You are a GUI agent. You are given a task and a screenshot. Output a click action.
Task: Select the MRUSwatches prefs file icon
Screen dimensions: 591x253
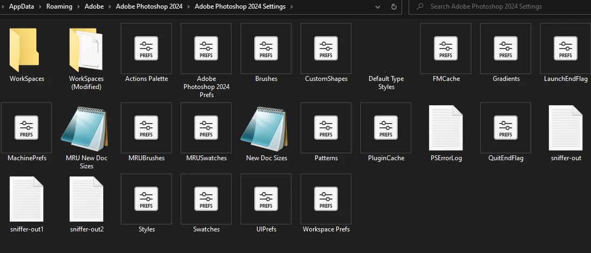coord(206,128)
